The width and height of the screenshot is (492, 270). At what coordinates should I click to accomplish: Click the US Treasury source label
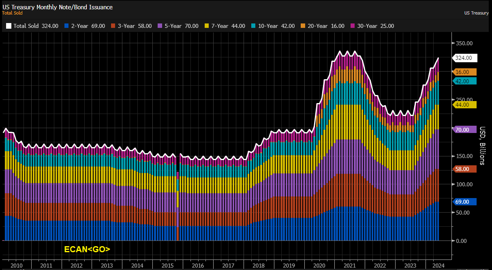pos(476,13)
